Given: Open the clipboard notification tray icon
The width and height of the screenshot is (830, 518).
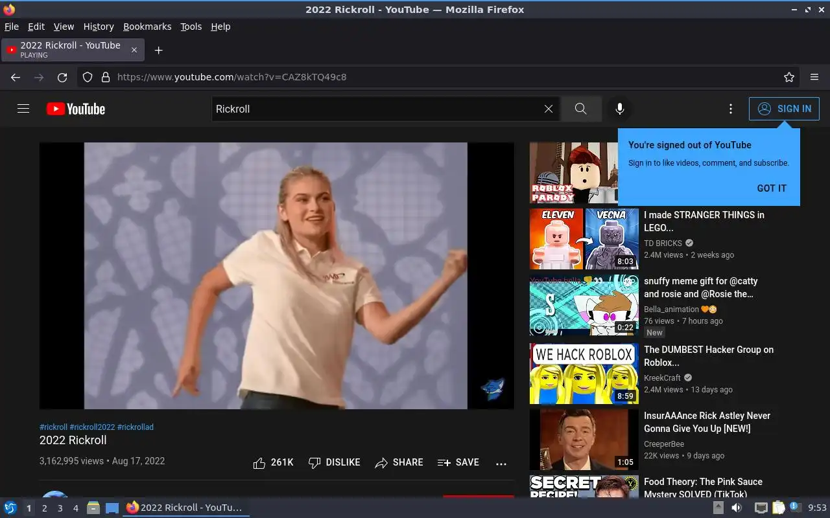Looking at the screenshot, I should (779, 508).
